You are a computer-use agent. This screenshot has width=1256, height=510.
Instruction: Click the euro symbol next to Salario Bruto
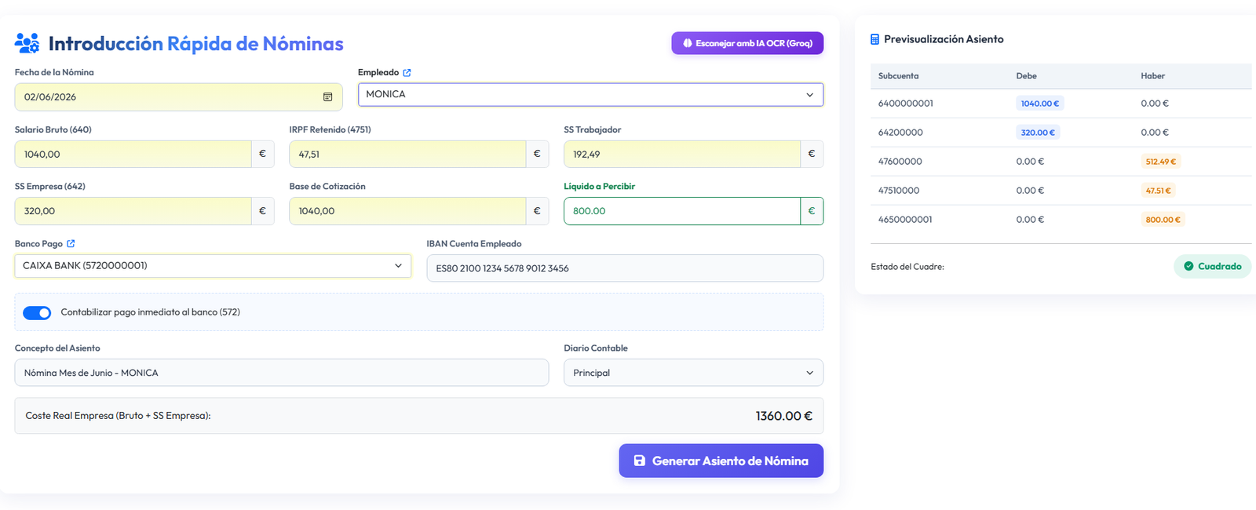tap(262, 154)
